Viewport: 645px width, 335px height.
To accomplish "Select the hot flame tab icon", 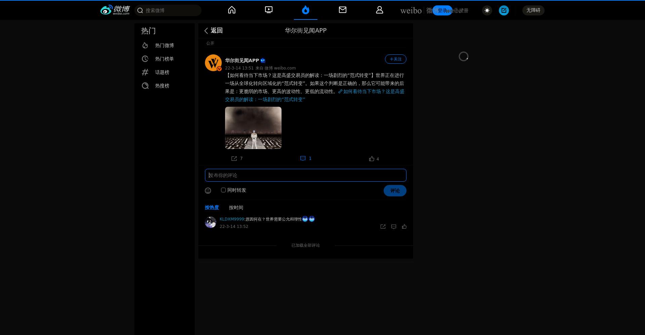I will (306, 10).
